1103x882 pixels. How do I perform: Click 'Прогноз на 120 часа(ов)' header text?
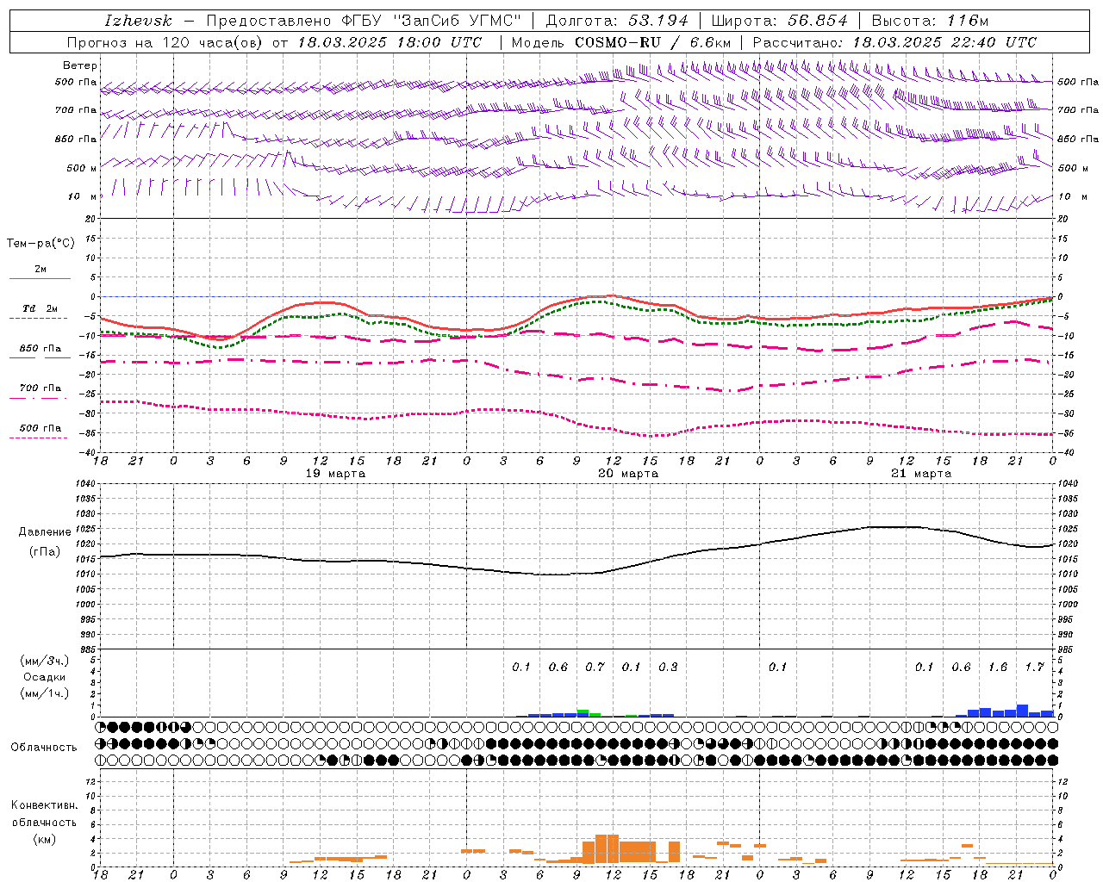coord(165,42)
